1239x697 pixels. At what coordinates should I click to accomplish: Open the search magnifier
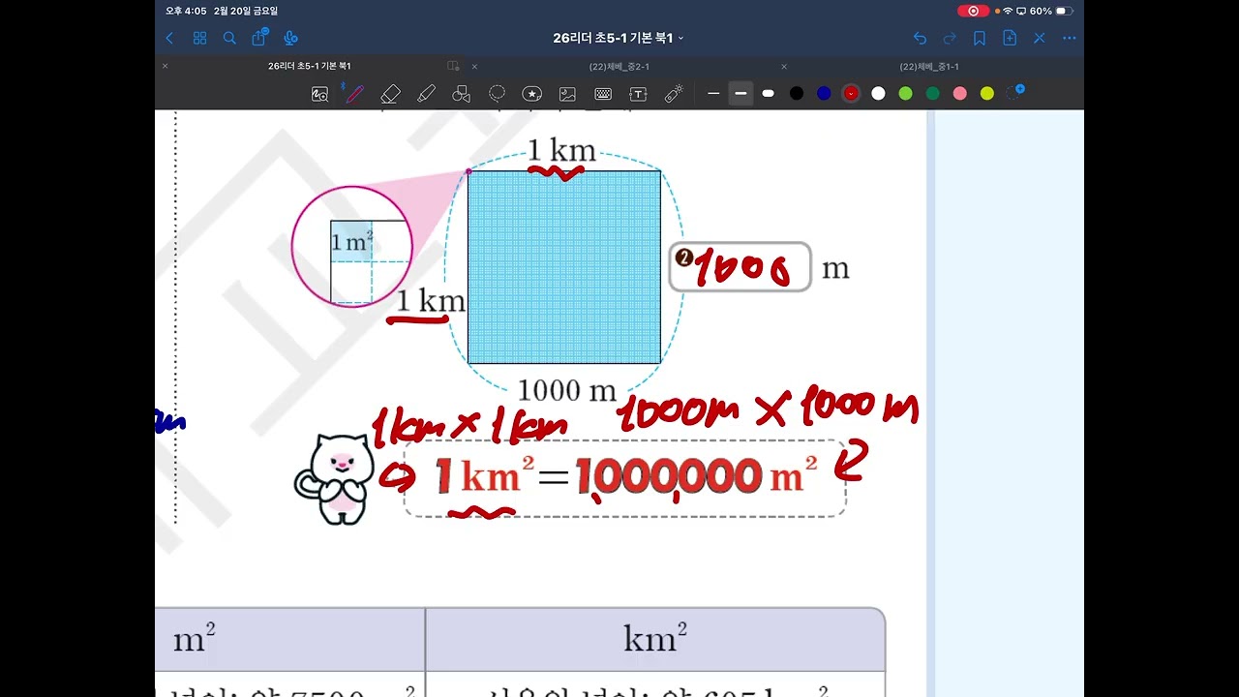click(x=229, y=38)
